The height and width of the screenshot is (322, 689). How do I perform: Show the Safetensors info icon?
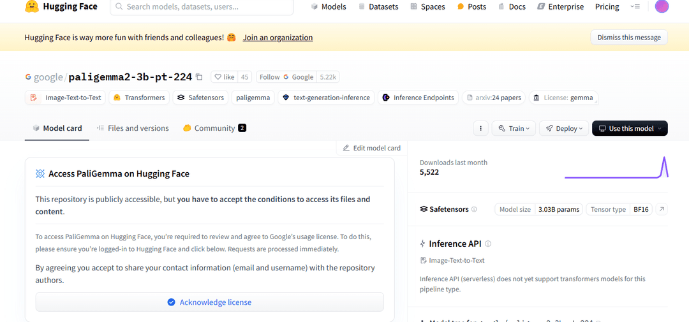tap(473, 210)
